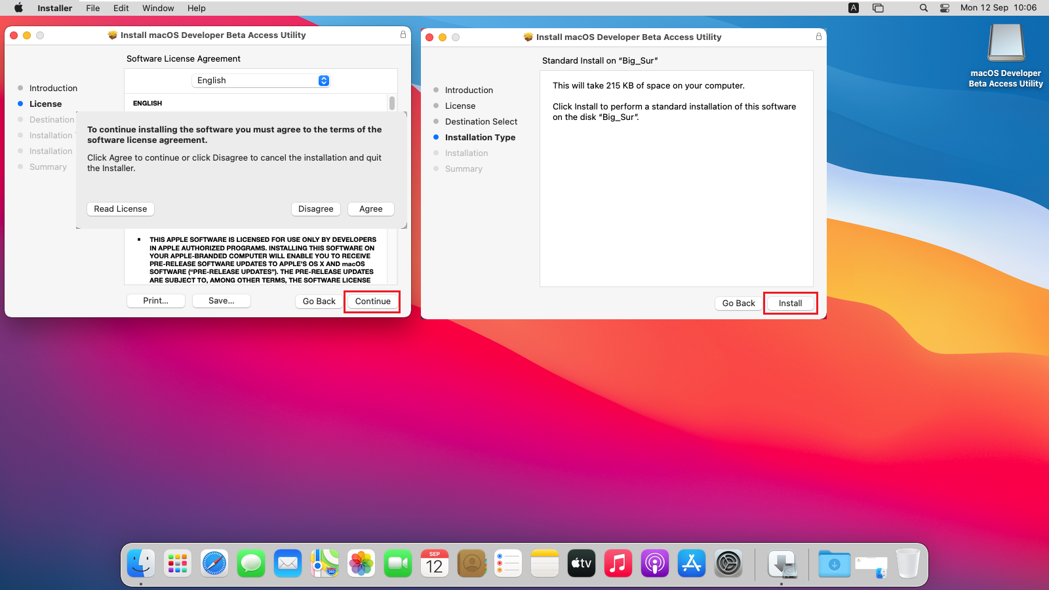This screenshot has height=590, width=1049.
Task: Click 'Introduction' step in the License Agreement window
Action: point(53,88)
